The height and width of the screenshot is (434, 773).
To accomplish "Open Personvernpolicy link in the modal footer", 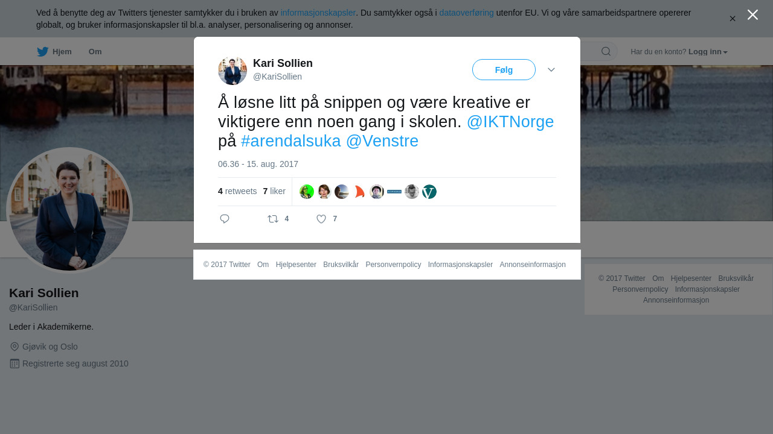I will 393,265.
